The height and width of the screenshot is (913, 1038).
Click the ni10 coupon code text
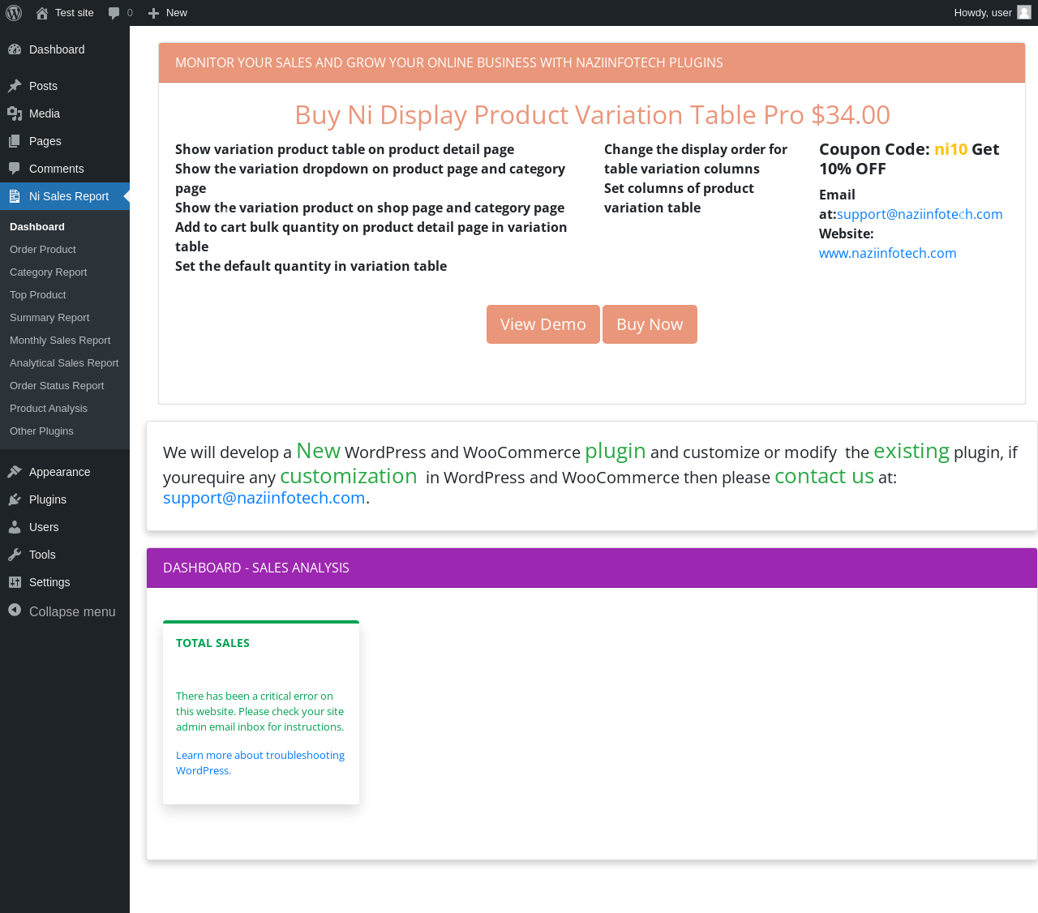(950, 149)
